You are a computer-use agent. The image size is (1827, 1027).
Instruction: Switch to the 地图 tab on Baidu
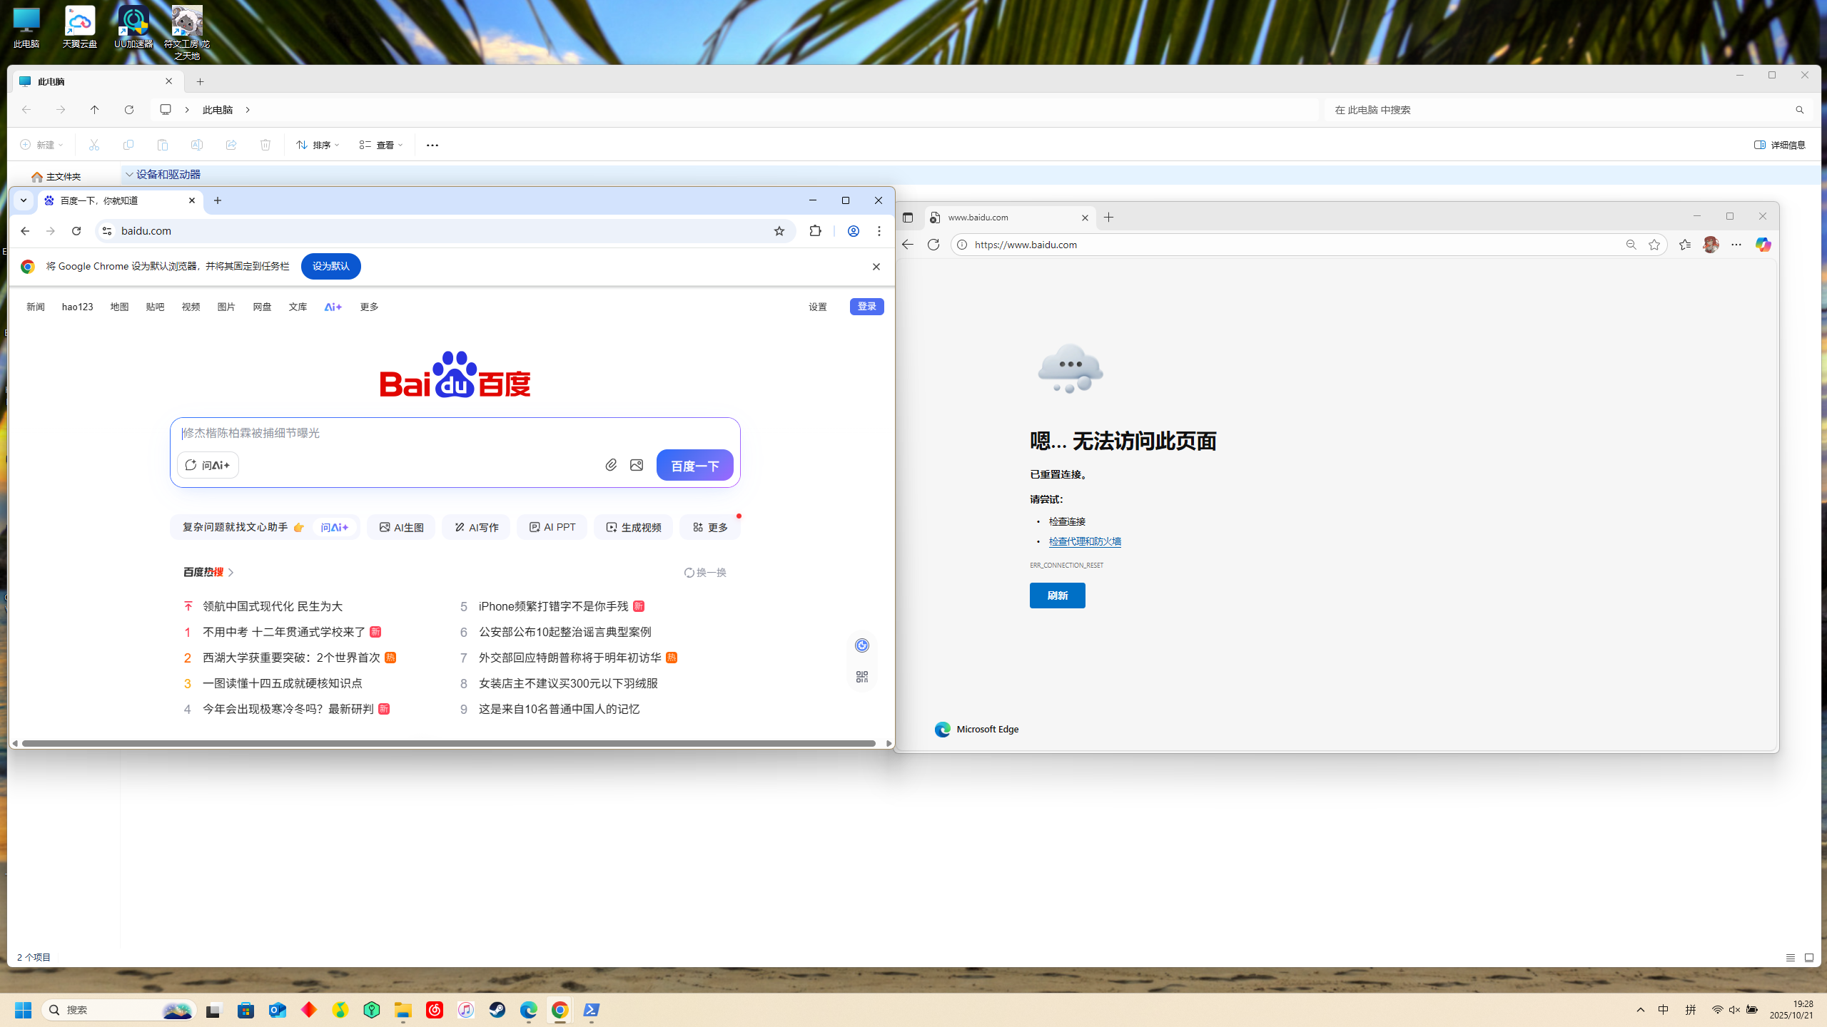click(x=119, y=307)
